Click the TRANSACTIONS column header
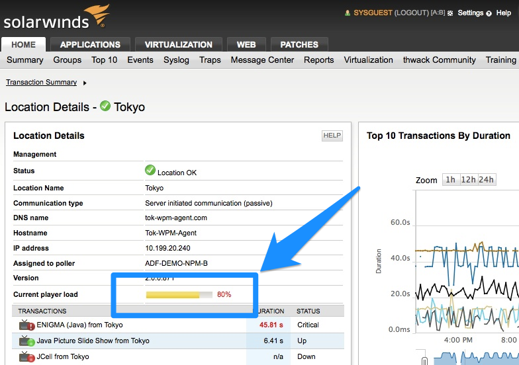Viewport: 519px width, 365px height. [x=42, y=311]
